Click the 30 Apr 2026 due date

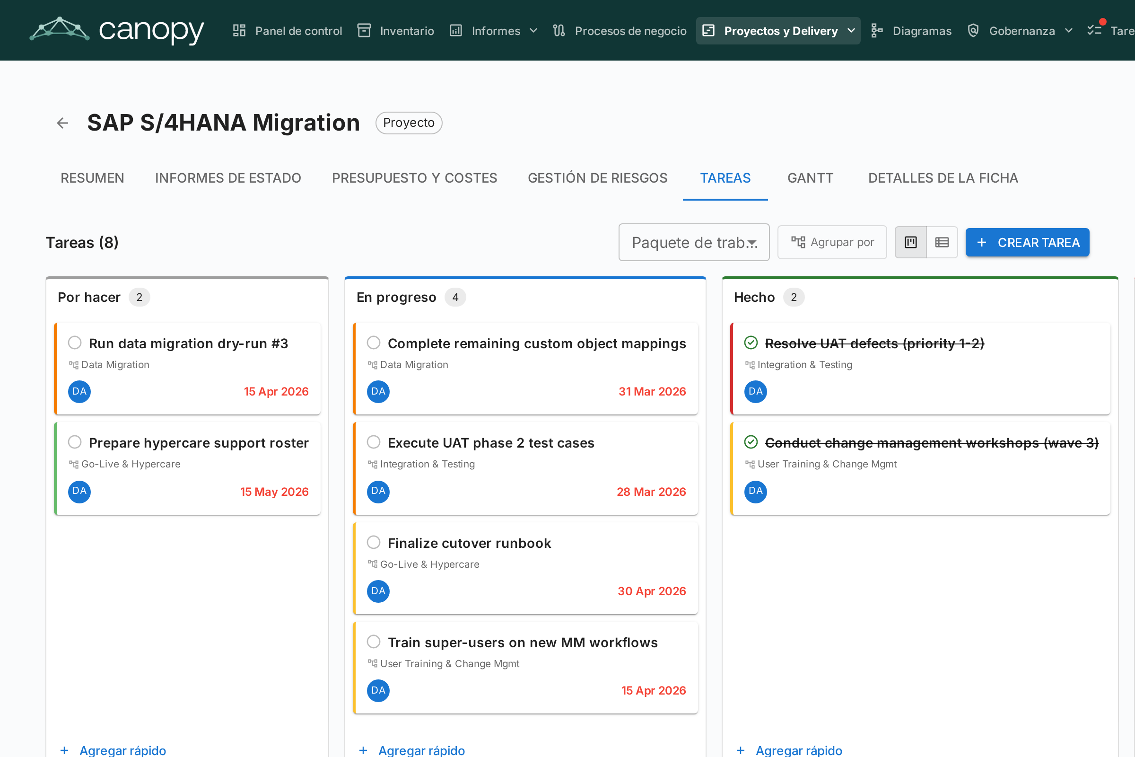point(652,591)
